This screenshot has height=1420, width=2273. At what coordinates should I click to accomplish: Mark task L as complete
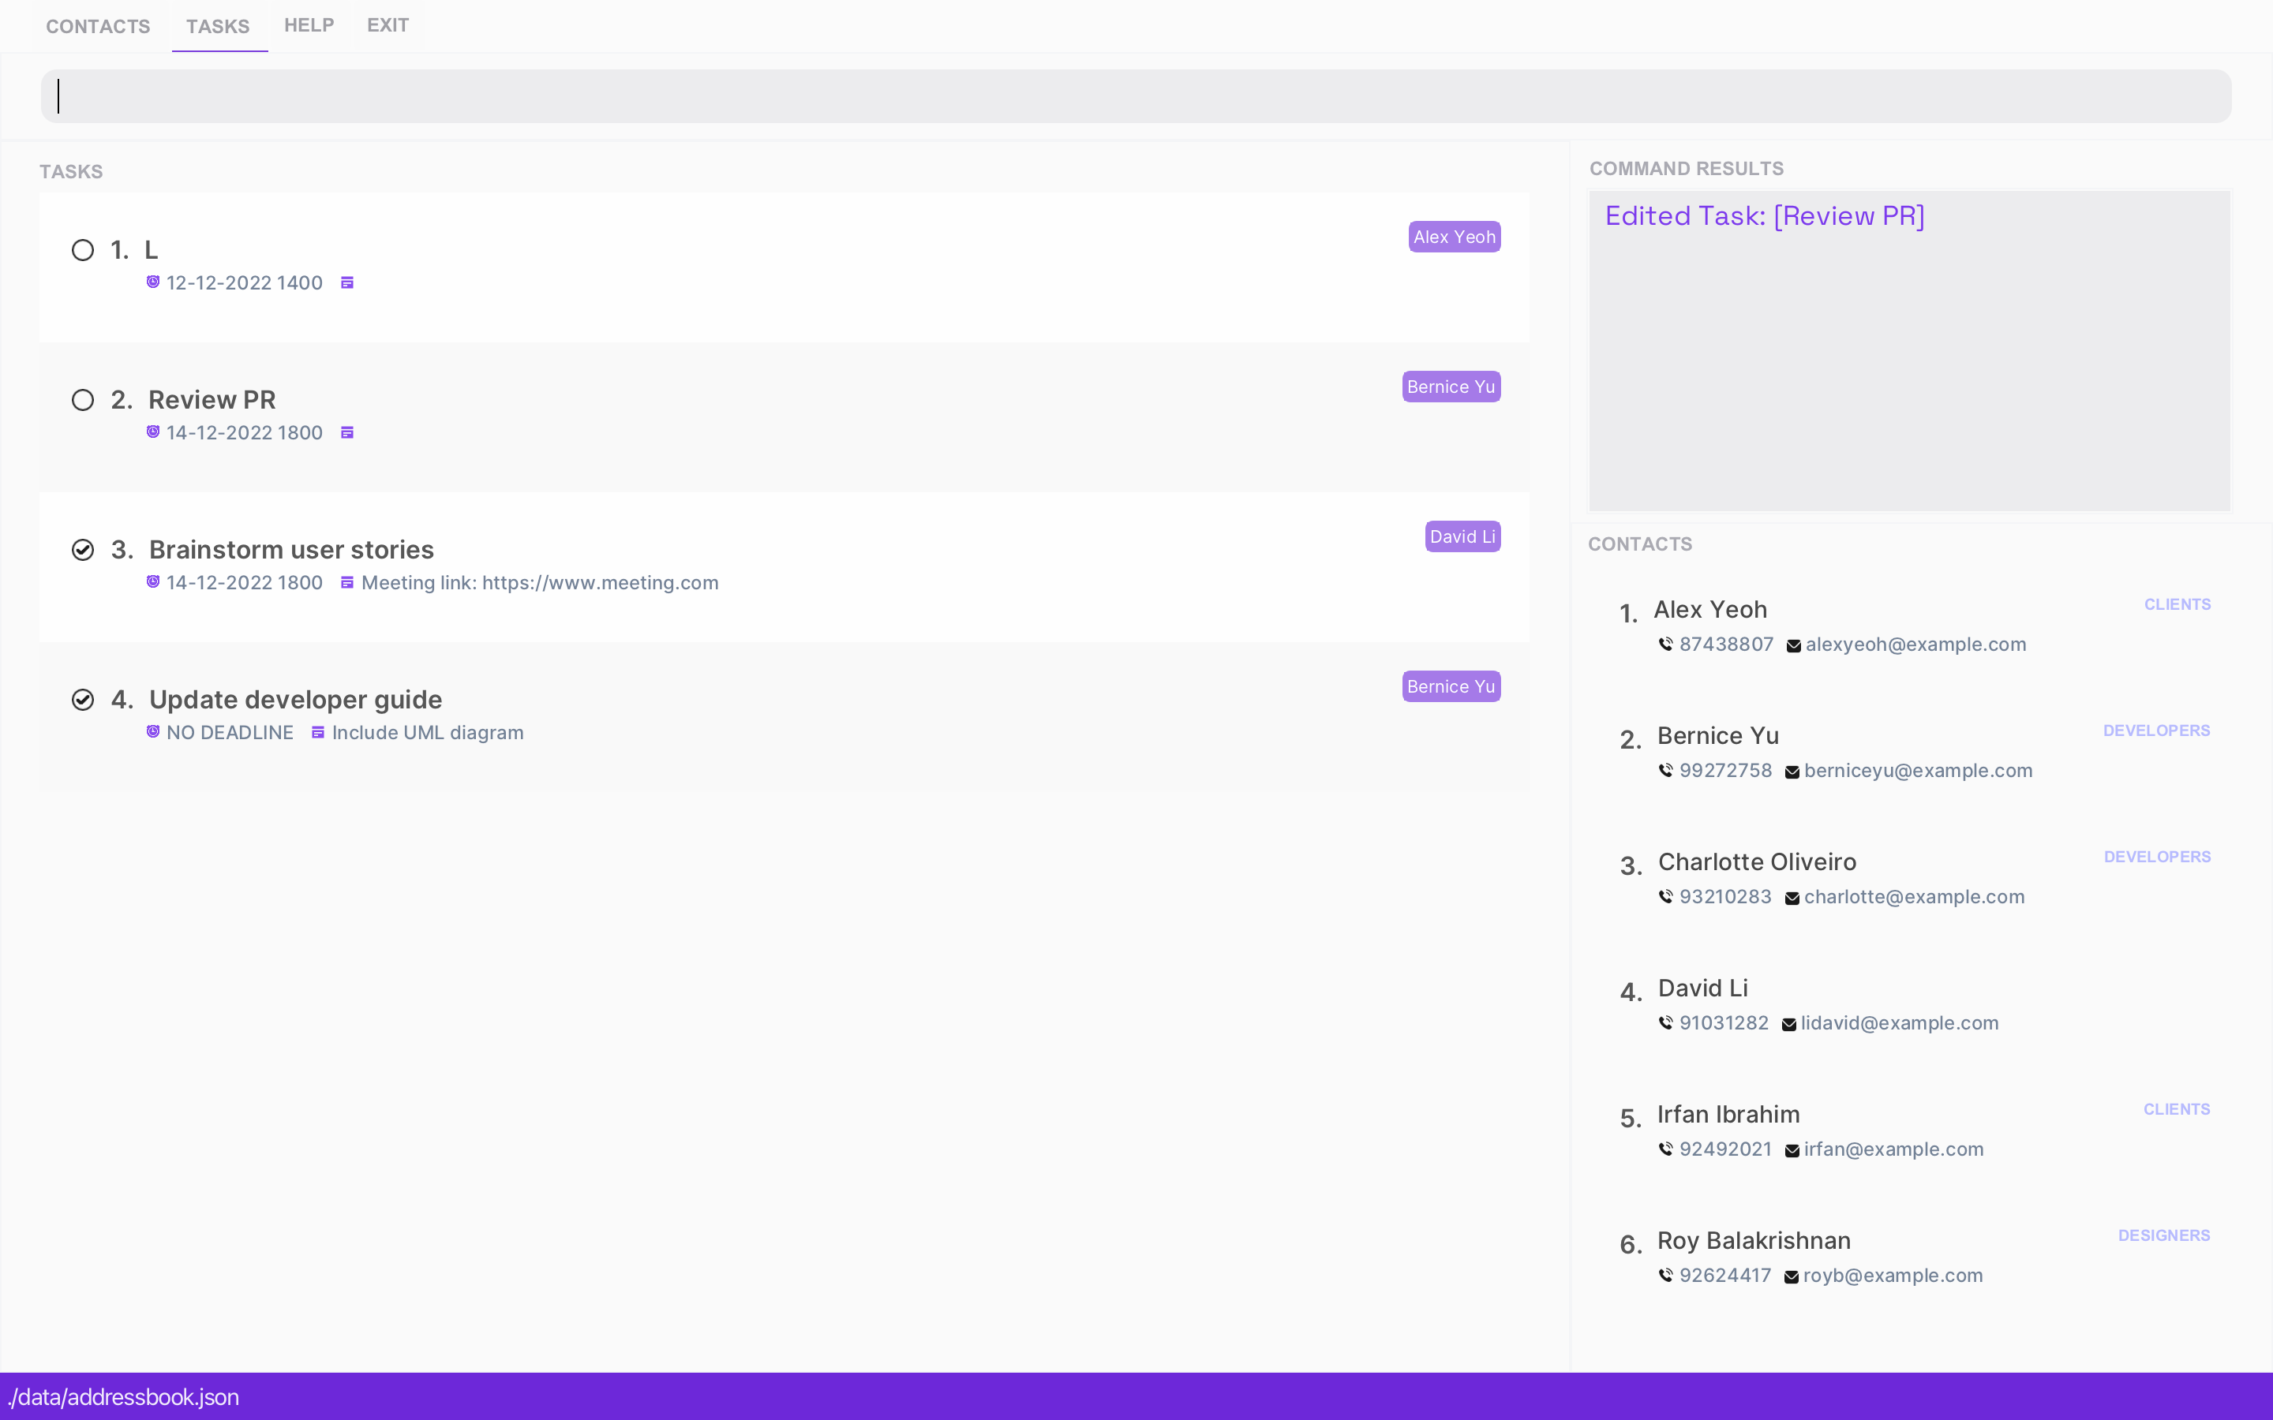tap(83, 250)
